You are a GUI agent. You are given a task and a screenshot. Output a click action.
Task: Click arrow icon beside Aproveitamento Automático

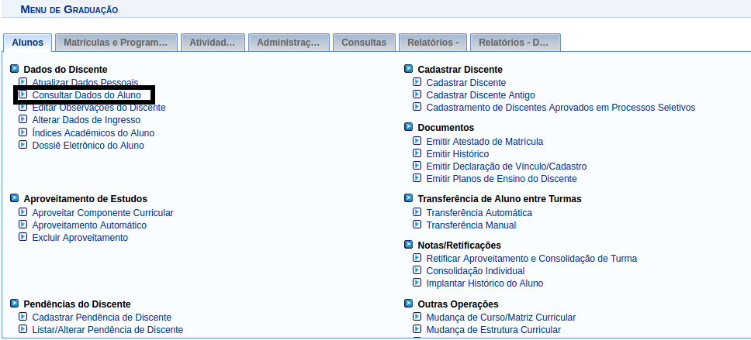(22, 225)
